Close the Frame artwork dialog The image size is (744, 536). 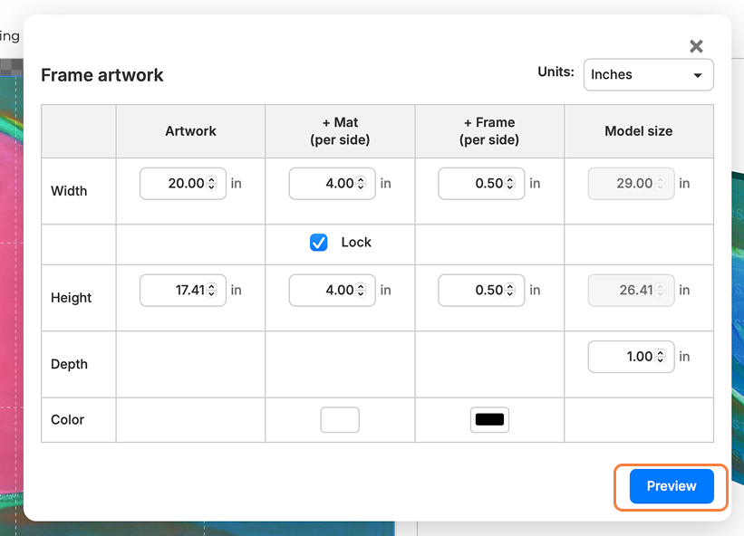click(x=696, y=46)
